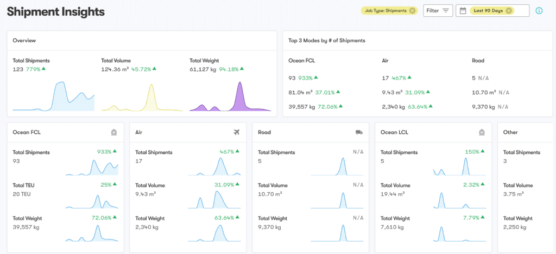Image resolution: width=556 pixels, height=254 pixels.
Task: Click the 7.79% Ocean LCL weight change
Action: pyautogui.click(x=471, y=218)
